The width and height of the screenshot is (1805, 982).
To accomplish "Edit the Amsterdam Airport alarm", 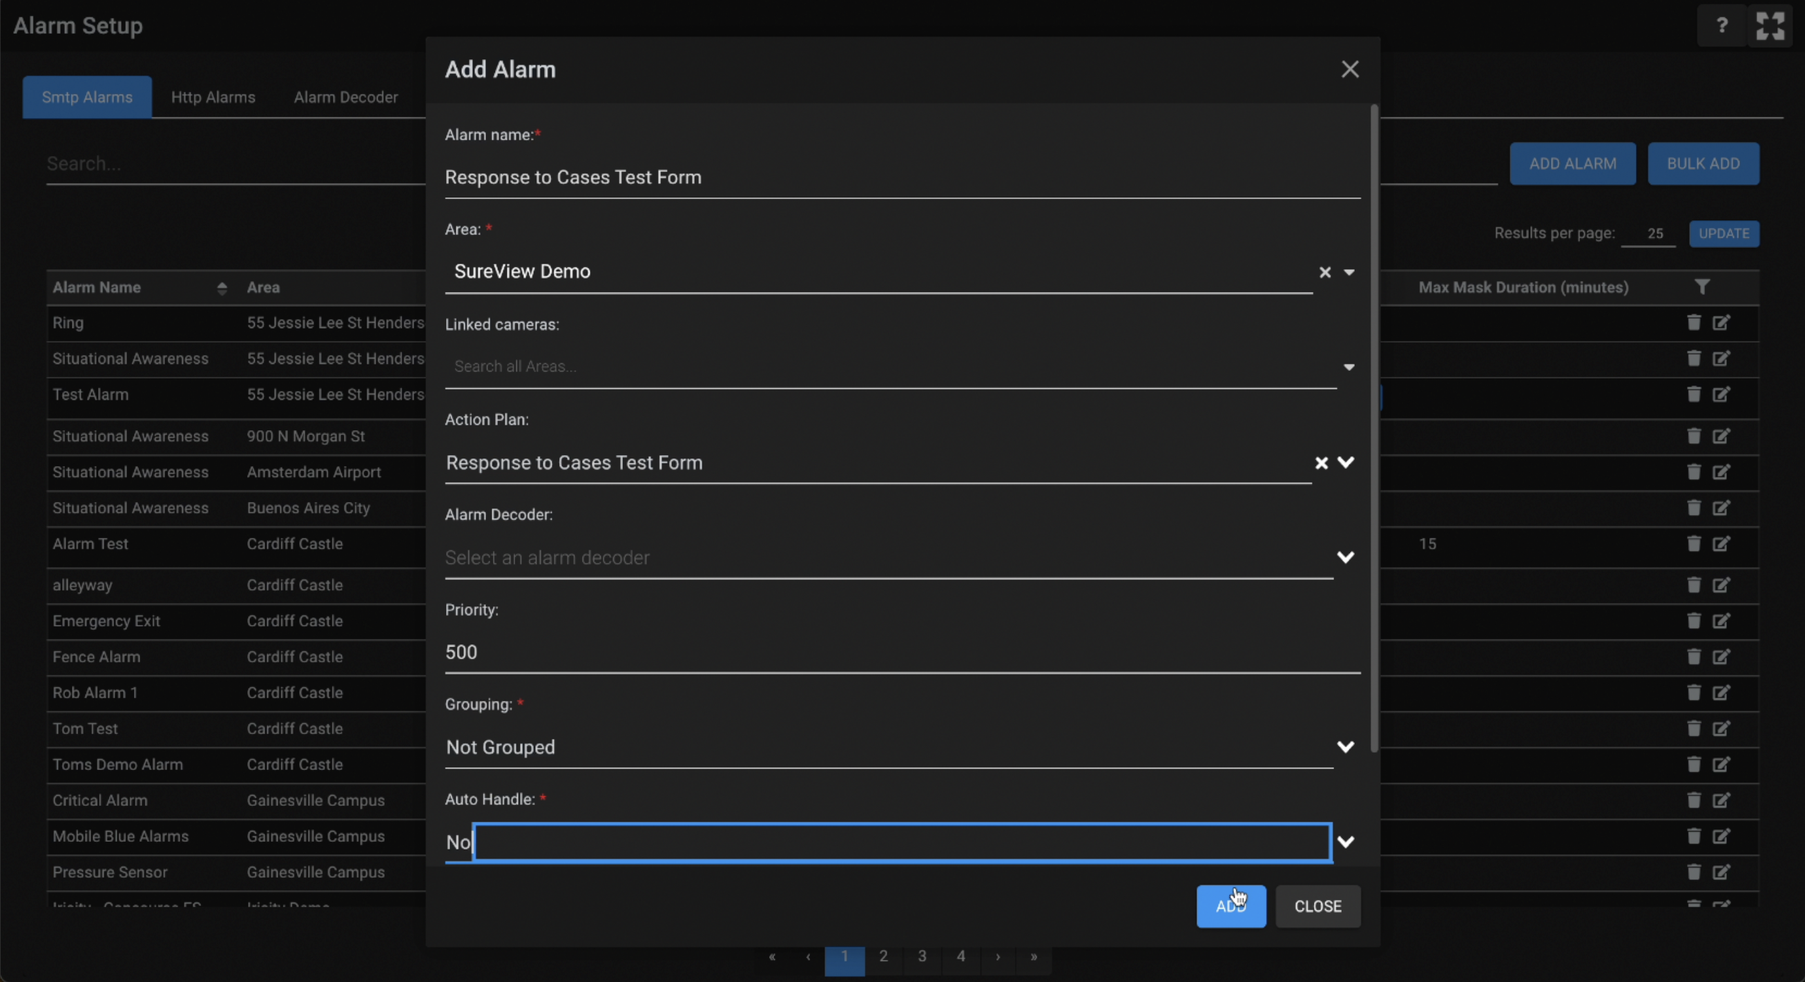I will (1721, 472).
